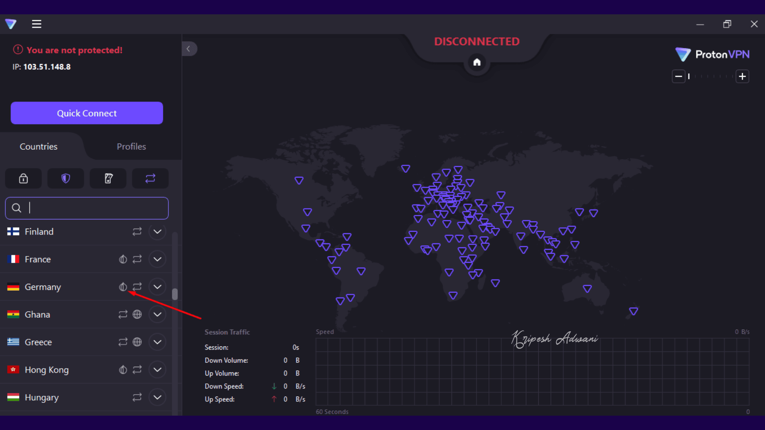Image resolution: width=765 pixels, height=430 pixels.
Task: Toggle the NetShield shield icon
Action: [x=66, y=178]
